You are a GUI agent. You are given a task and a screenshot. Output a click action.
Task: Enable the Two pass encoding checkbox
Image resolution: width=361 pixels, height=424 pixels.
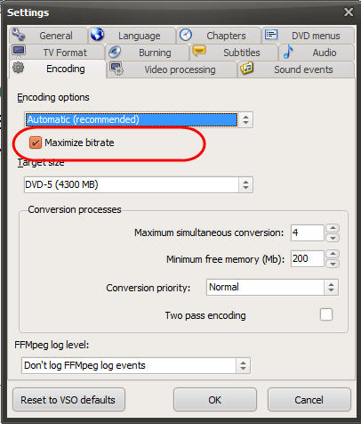(326, 314)
